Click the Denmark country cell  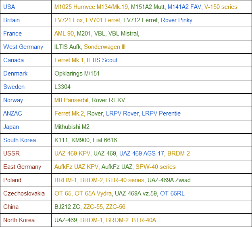26,74
